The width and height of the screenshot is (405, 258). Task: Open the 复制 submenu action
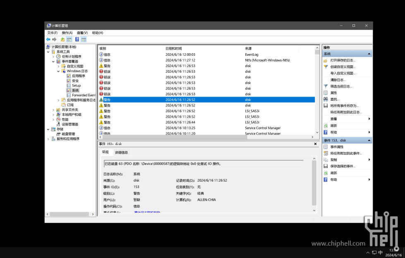click(x=347, y=160)
